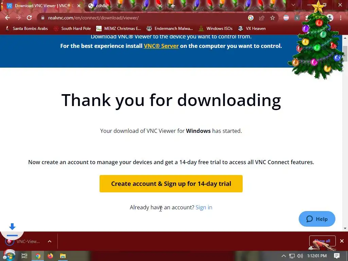This screenshot has height=261, width=348.
Task: Open Windows ISOs bookmark
Action: coord(215,29)
